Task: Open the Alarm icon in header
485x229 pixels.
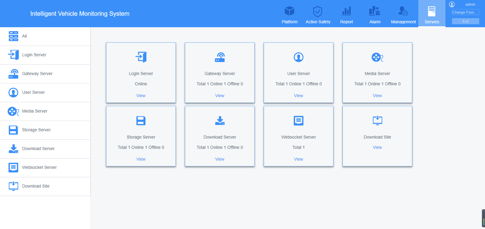Action: 375,11
